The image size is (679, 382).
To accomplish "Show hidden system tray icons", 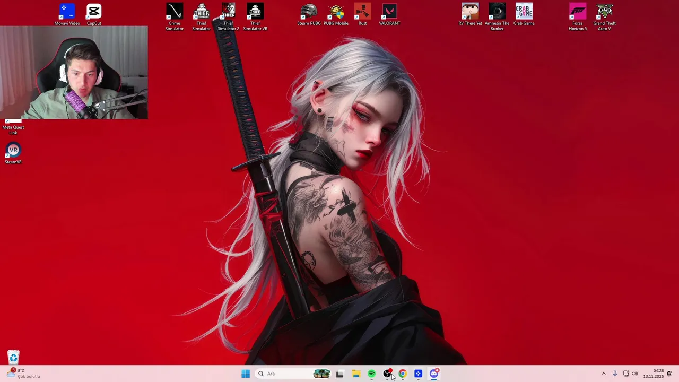I will click(x=603, y=374).
